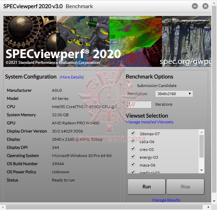Click the Operating System value Windows 10 Pro
Viewport: 217px width, 210px height.
82,156
